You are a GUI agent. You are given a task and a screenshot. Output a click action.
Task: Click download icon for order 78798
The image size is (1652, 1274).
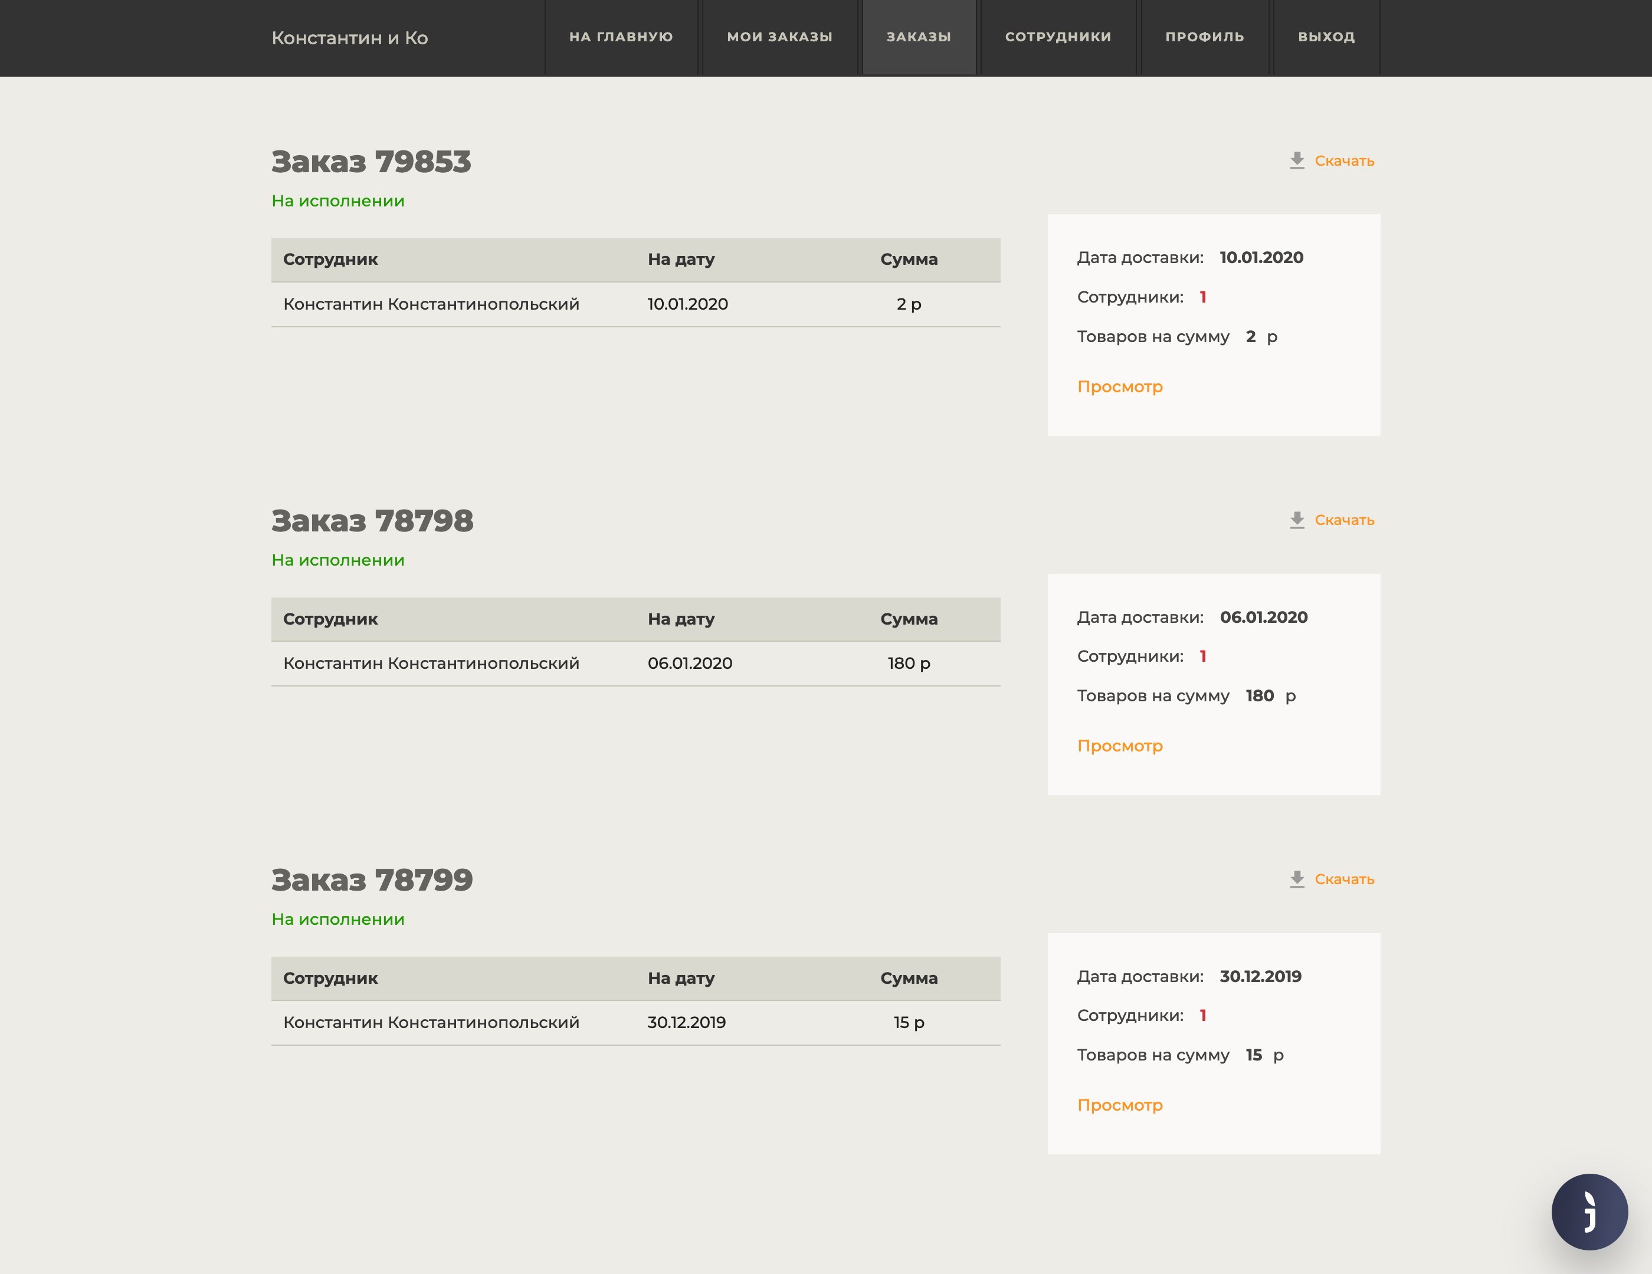click(1296, 520)
